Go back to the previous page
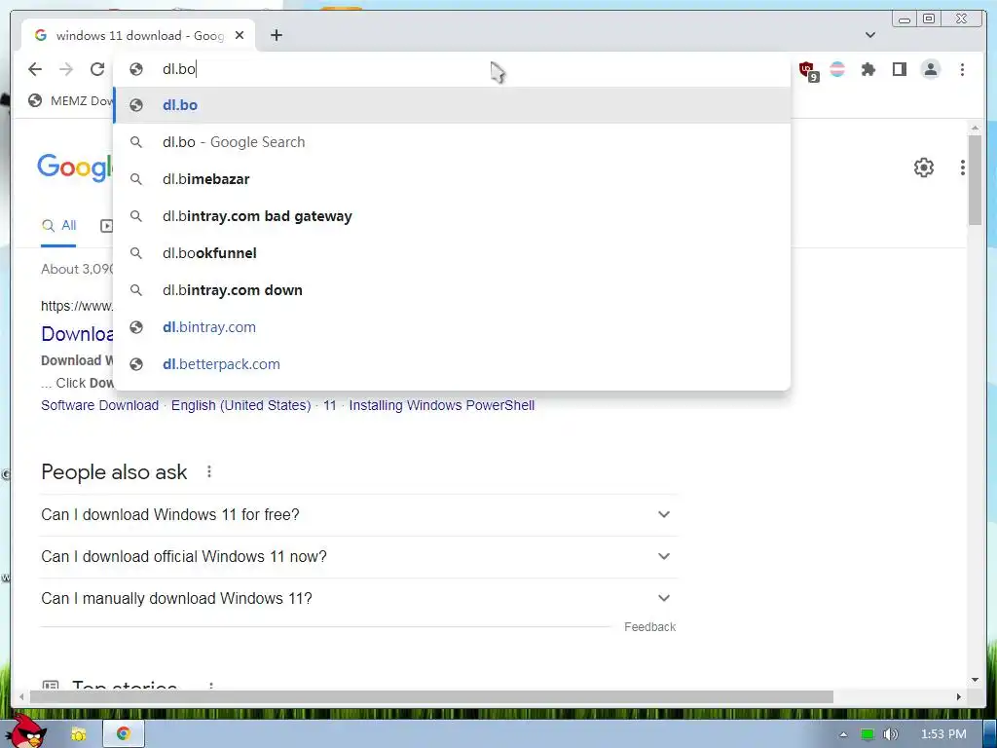 [x=35, y=69]
